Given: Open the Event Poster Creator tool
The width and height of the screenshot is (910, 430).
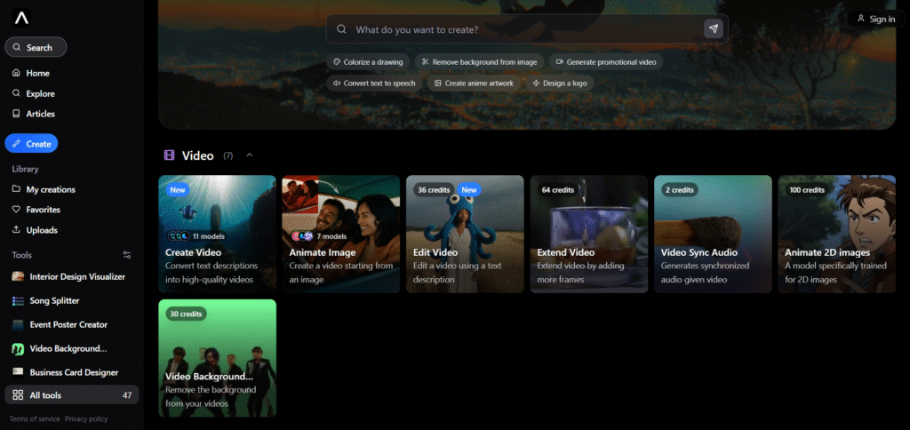Looking at the screenshot, I should [x=68, y=324].
